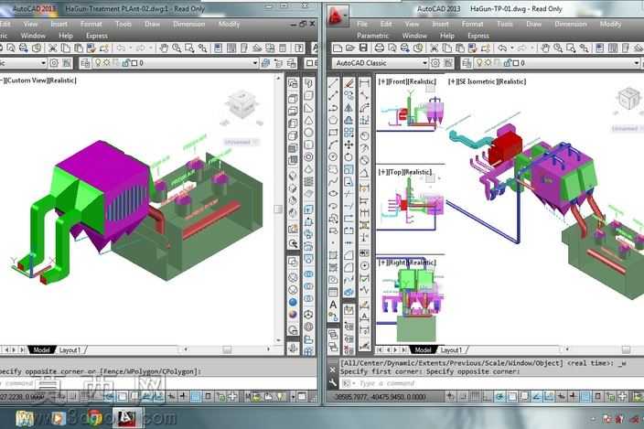Save drawing using floppy icon in HaGun-TP-01
Viewport: 644px width, 429px height.
pos(363,48)
